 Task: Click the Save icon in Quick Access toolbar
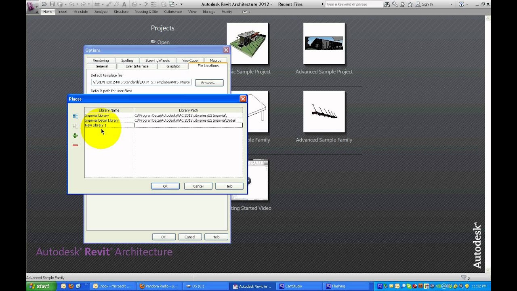click(52, 4)
